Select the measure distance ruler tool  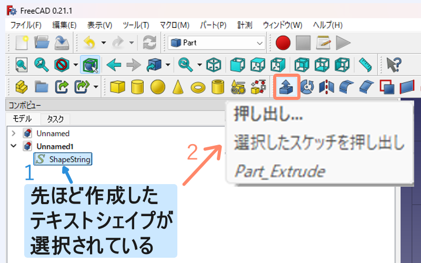365,65
